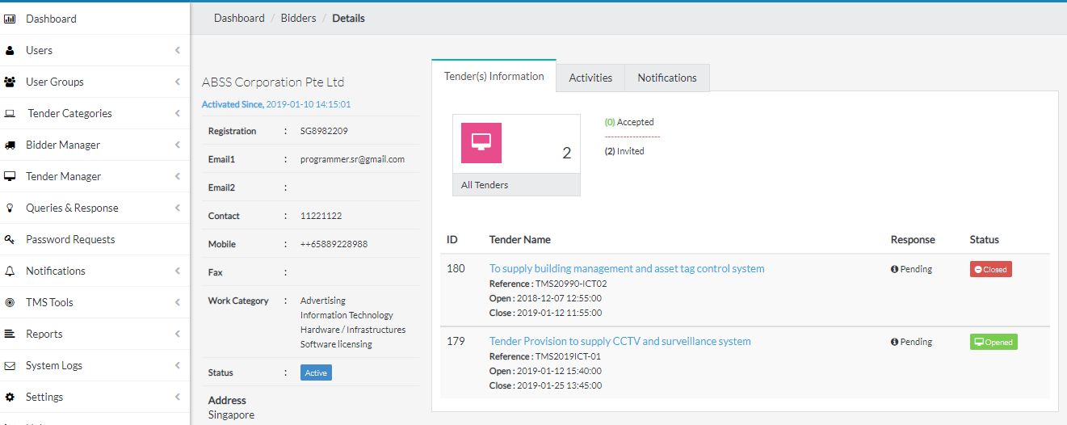Click the Password Requests key icon
Image resolution: width=1067 pixels, height=425 pixels.
tap(10, 239)
